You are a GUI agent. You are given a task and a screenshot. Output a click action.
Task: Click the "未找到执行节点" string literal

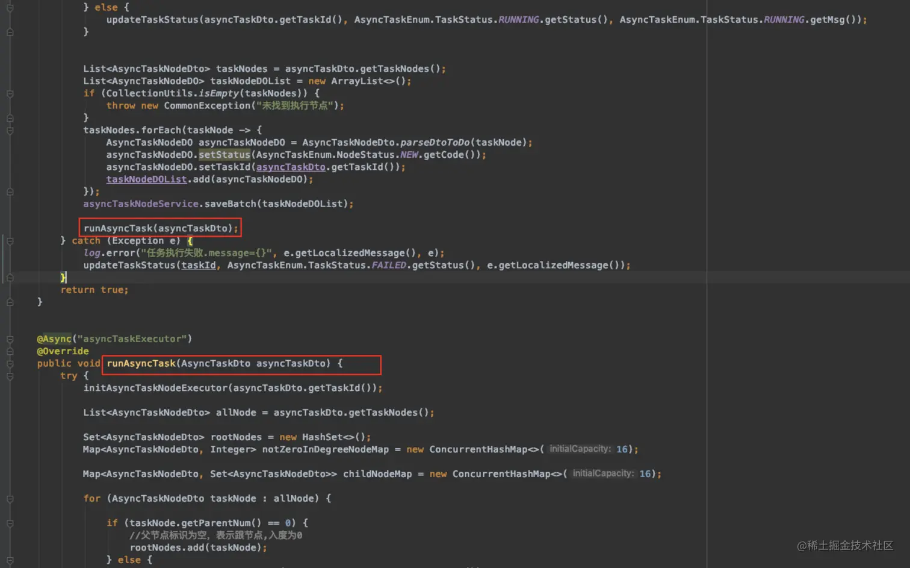click(x=295, y=105)
